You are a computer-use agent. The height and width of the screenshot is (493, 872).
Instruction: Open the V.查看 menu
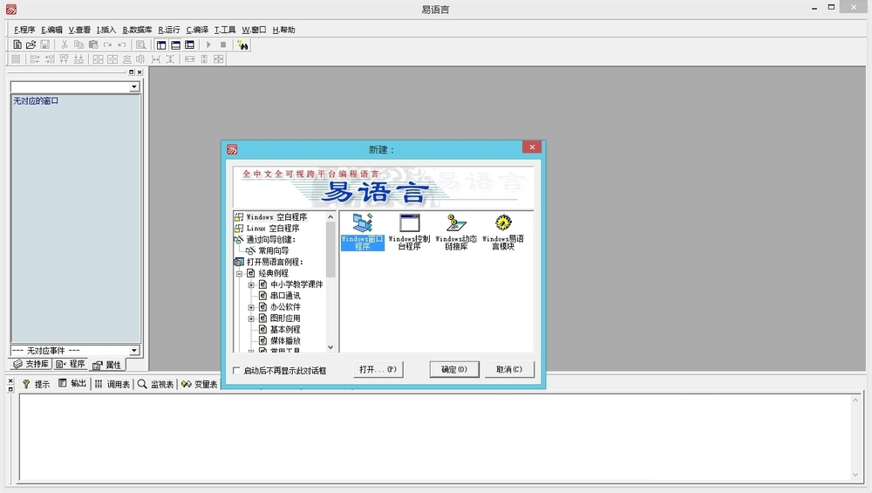pos(79,30)
